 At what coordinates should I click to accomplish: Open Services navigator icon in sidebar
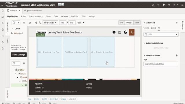coord(3,23)
